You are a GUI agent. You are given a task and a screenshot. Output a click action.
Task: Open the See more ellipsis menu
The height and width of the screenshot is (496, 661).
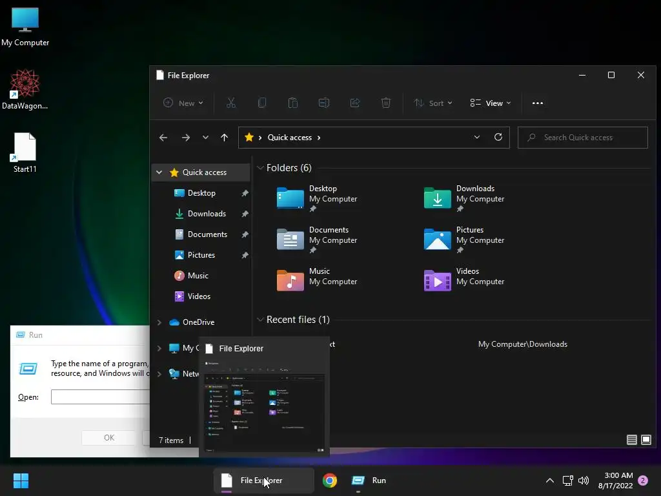click(x=538, y=103)
